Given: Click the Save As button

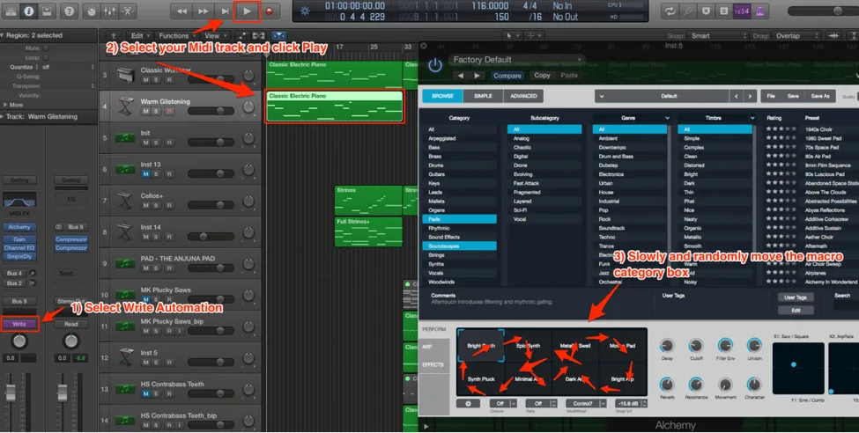Looking at the screenshot, I should point(819,96).
